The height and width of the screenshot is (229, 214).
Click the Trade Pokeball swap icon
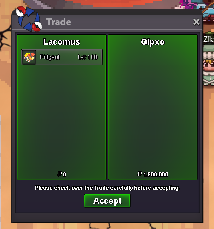point(29,19)
